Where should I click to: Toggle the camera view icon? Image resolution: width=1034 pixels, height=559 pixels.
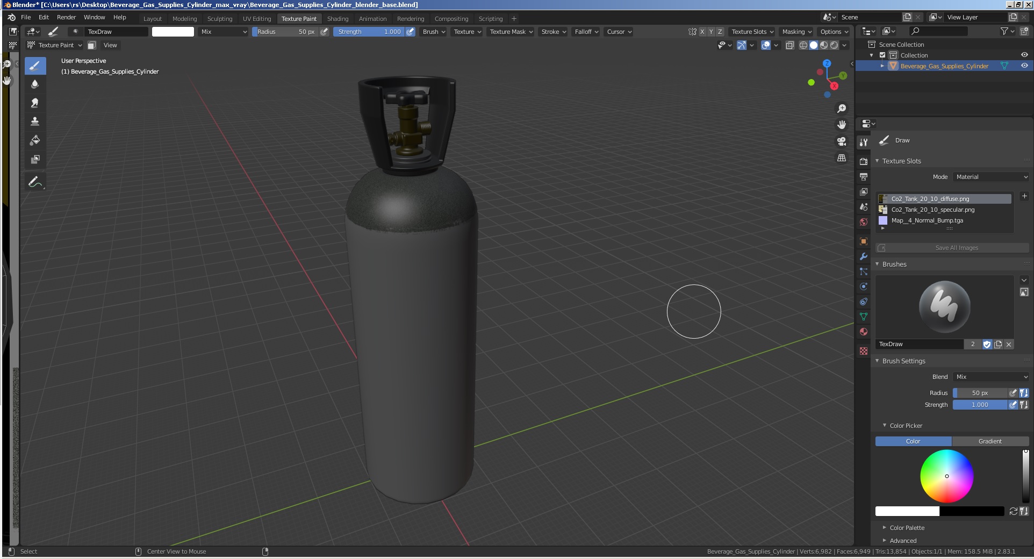[x=842, y=141]
